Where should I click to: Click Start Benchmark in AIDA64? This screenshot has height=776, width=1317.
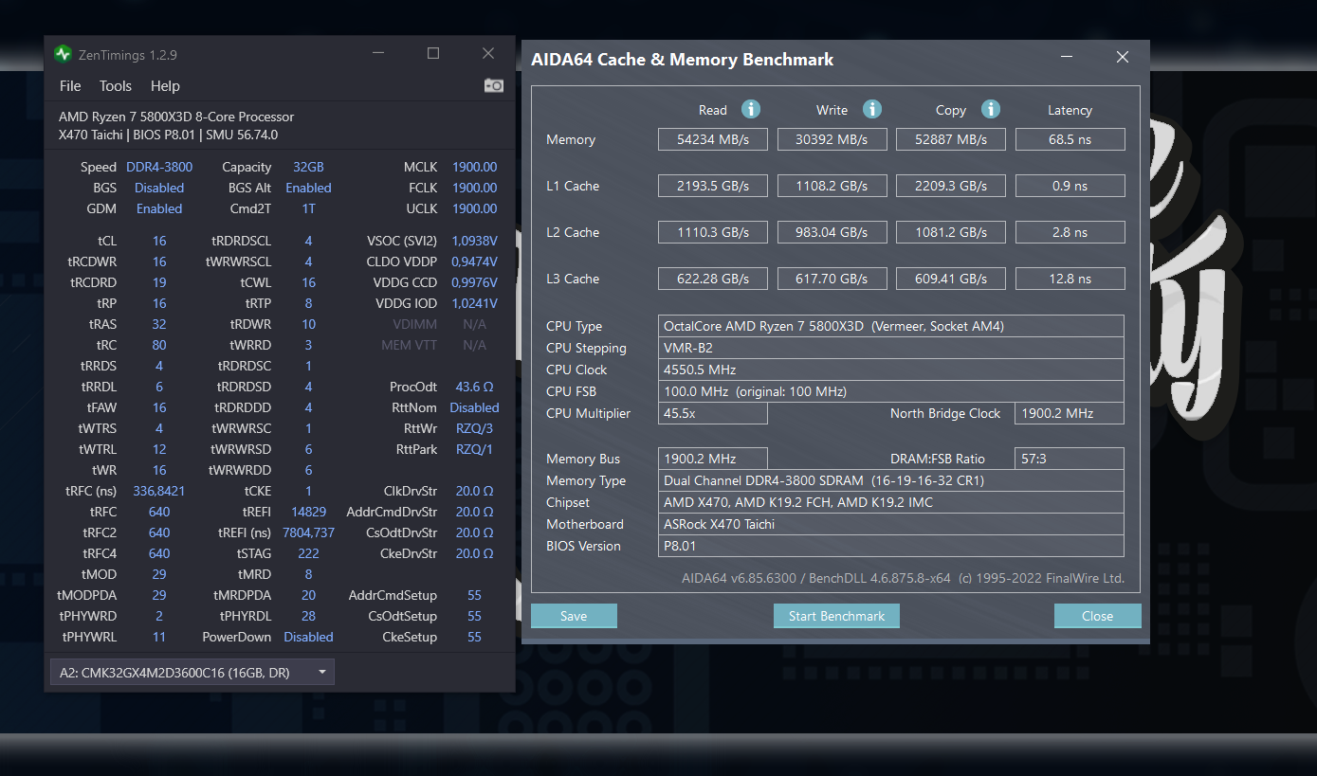click(836, 616)
